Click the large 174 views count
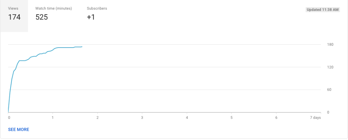This screenshot has width=348, height=140. click(x=14, y=17)
